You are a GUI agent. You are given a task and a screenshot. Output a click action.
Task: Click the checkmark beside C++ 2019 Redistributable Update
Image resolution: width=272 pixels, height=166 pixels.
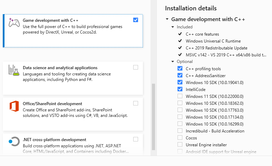click(180, 48)
